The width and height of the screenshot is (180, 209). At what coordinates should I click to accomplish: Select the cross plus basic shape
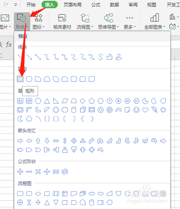pos(56,110)
